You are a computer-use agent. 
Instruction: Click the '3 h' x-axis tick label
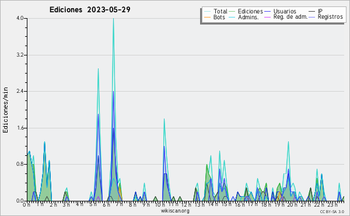click(x=66, y=204)
